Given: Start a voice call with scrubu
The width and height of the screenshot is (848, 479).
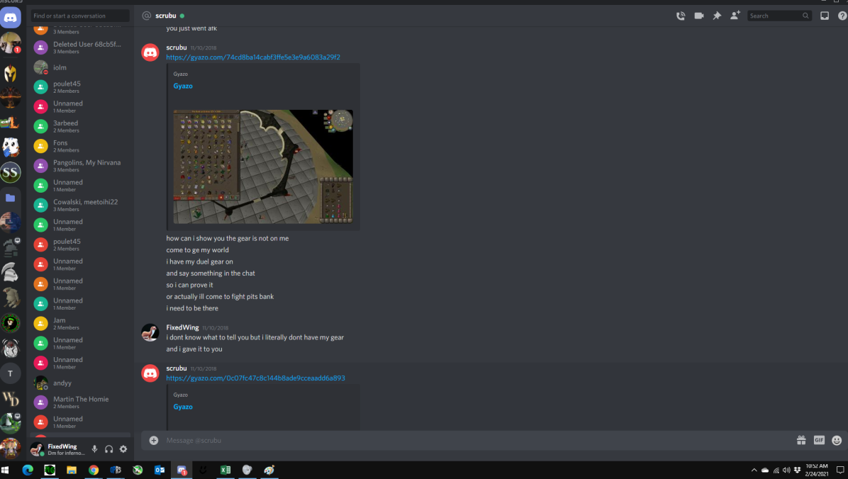Looking at the screenshot, I should pyautogui.click(x=681, y=16).
